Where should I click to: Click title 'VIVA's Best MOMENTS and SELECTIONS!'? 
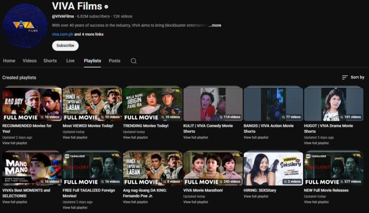[26, 193]
